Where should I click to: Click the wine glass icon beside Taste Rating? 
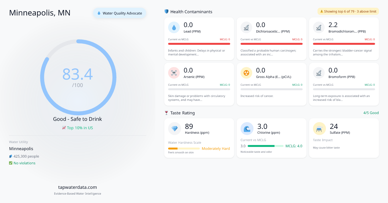pos(167,113)
